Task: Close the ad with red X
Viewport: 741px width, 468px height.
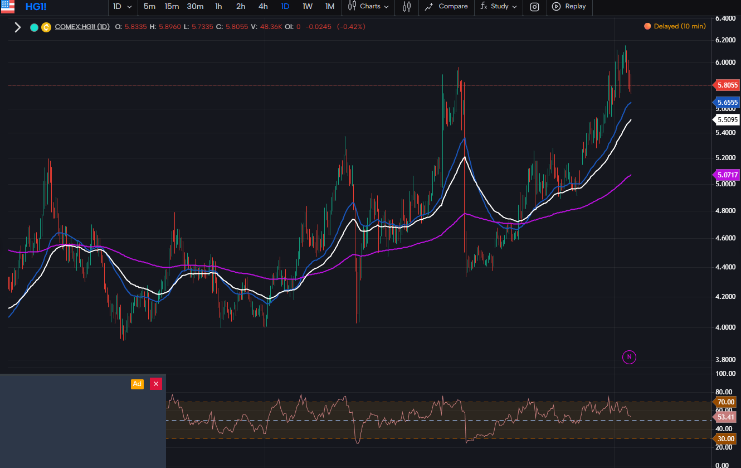Action: pyautogui.click(x=156, y=384)
